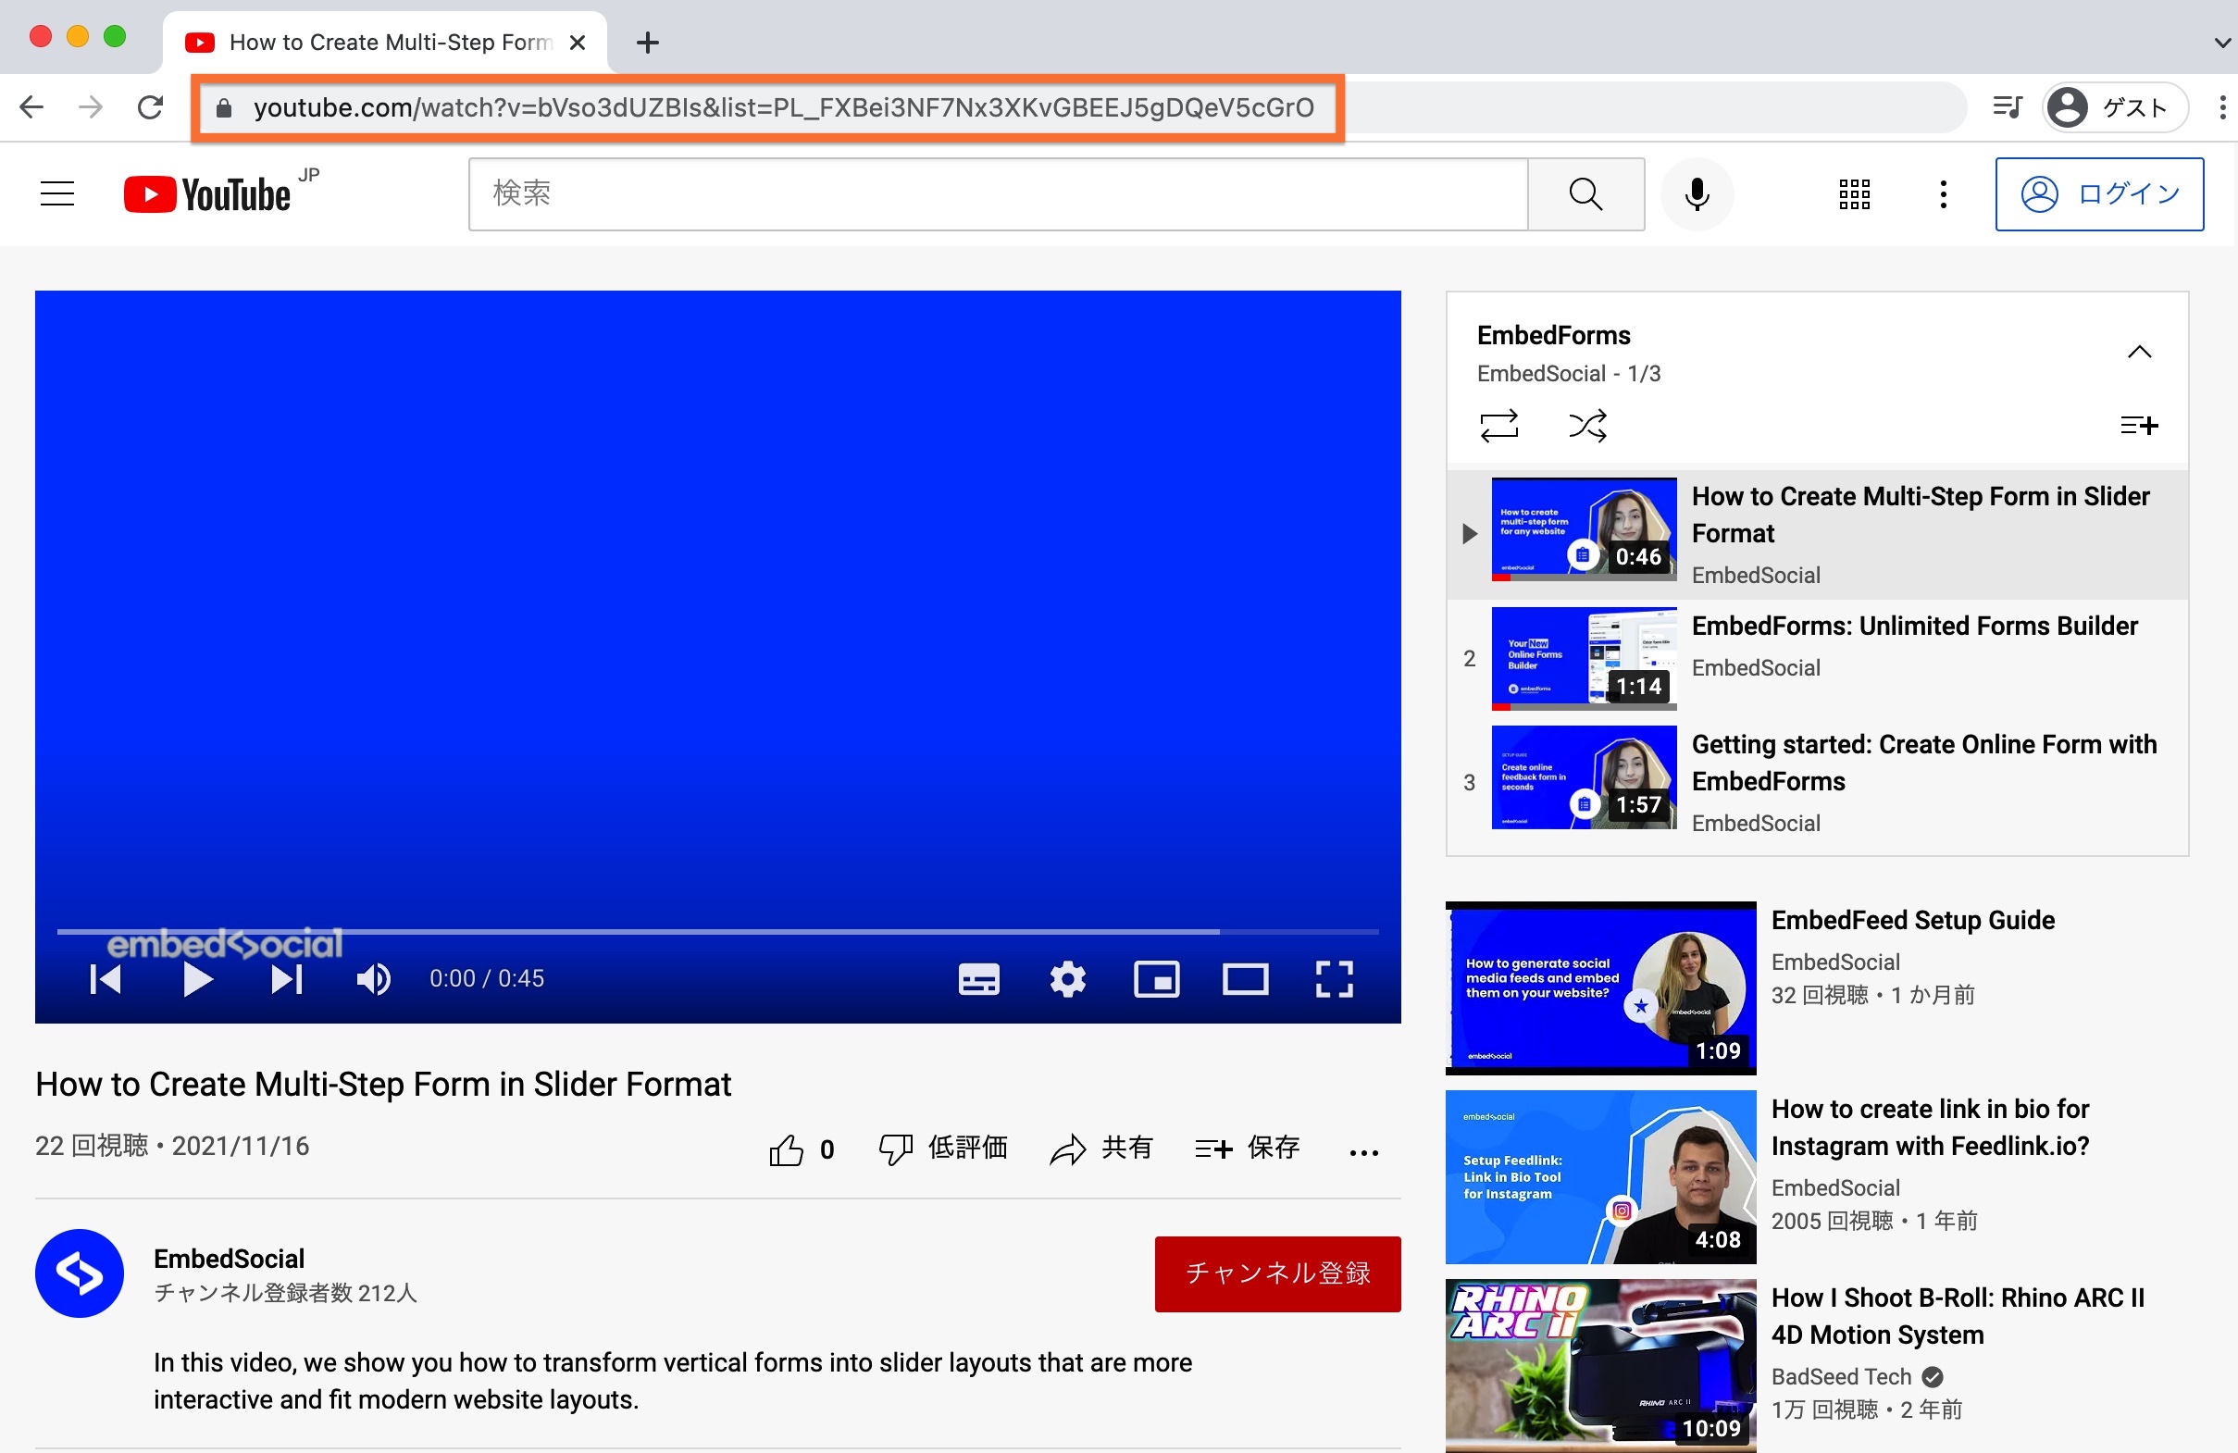Open the ゲスト profile menu
The image size is (2238, 1453).
pyautogui.click(x=2113, y=107)
